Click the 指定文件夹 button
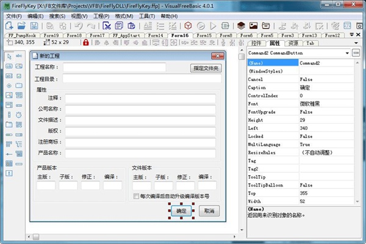The height and width of the screenshot is (244, 366). pyautogui.click(x=206, y=68)
